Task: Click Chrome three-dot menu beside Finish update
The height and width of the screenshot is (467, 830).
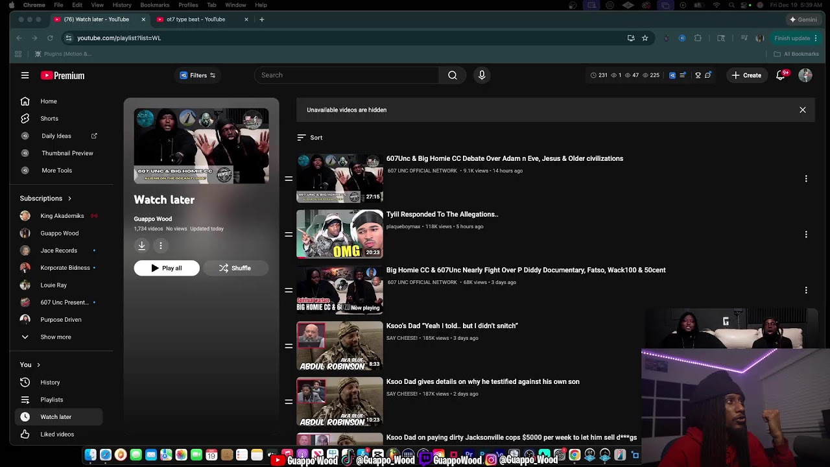Action: [816, 38]
